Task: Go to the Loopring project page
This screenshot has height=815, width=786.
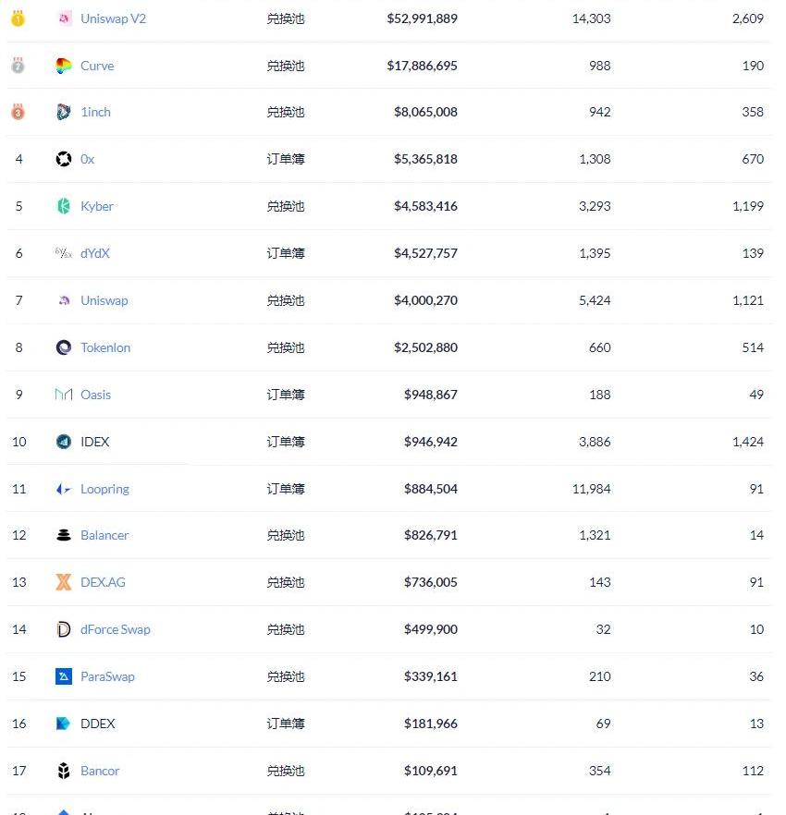Action: 104,489
